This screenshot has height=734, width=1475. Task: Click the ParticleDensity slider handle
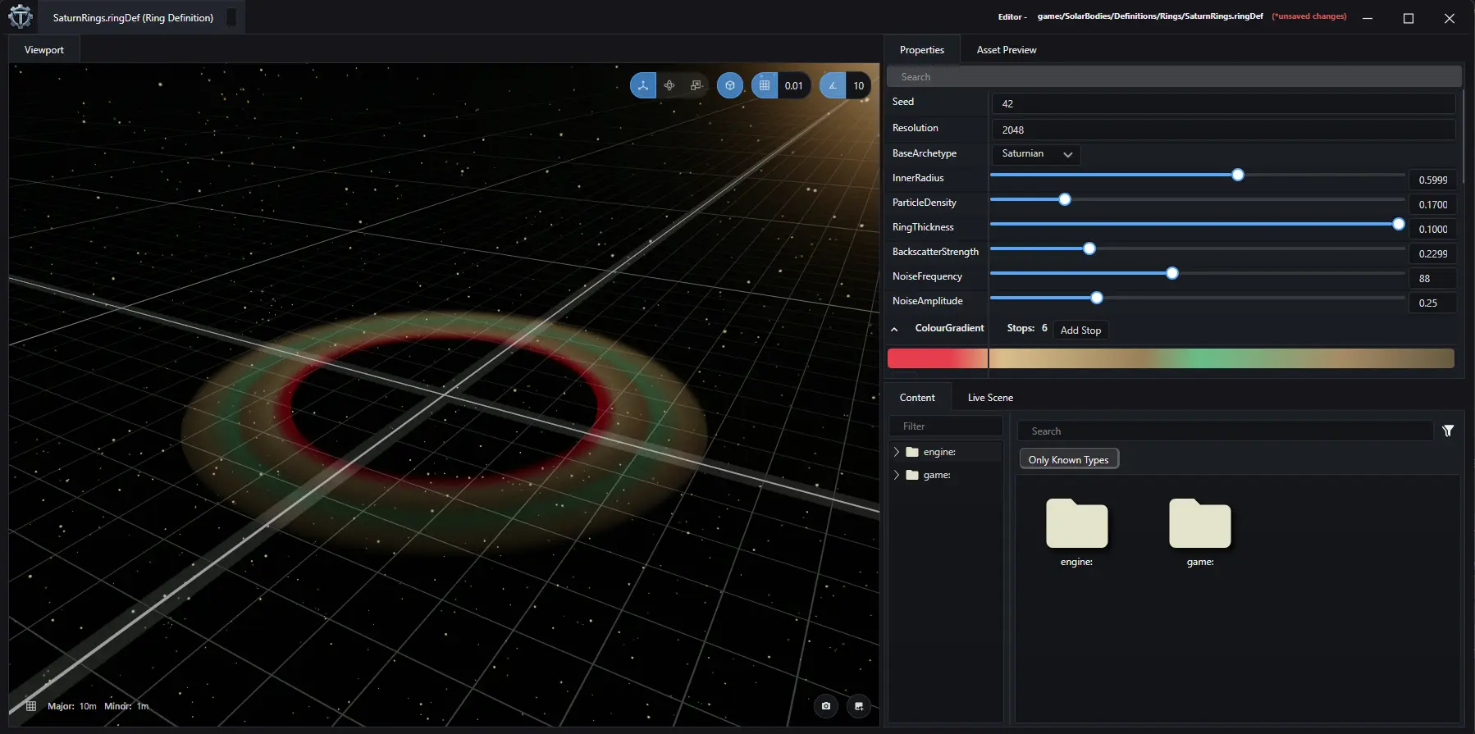(x=1065, y=199)
